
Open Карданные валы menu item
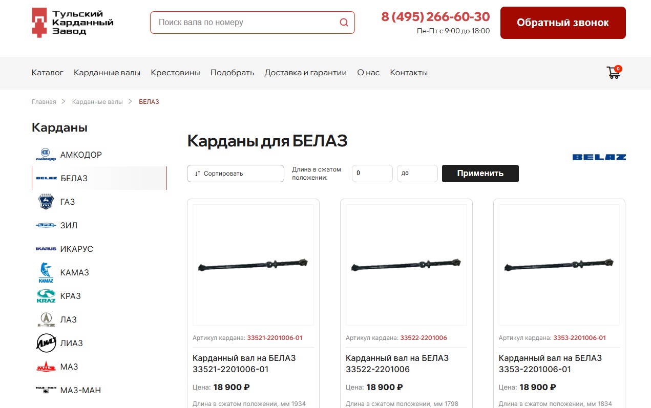click(x=107, y=73)
